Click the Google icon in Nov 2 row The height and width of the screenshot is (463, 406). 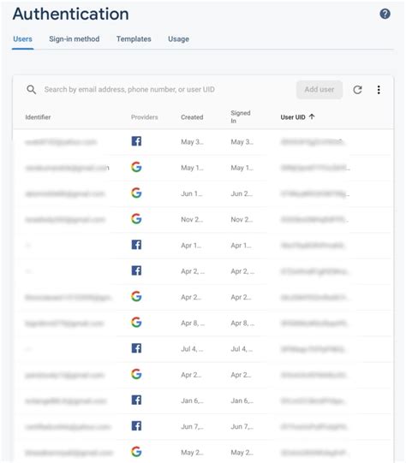136,219
